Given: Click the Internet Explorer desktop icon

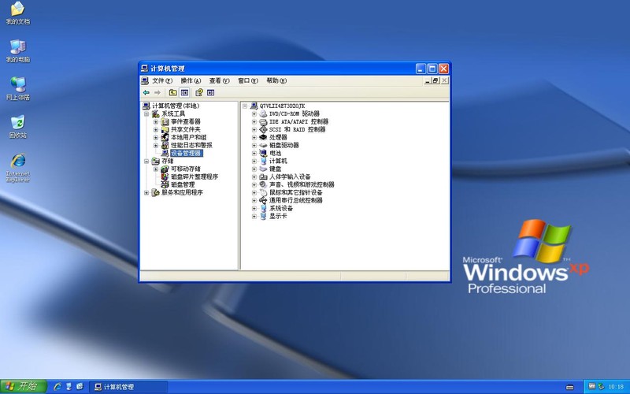Looking at the screenshot, I should point(17,168).
